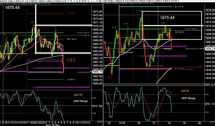Click 1839 YRange text under 828 TD
This screenshot has height=126, width=215.
pyautogui.click(x=189, y=98)
